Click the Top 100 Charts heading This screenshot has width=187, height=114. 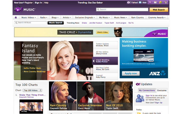pyautogui.click(x=26, y=85)
